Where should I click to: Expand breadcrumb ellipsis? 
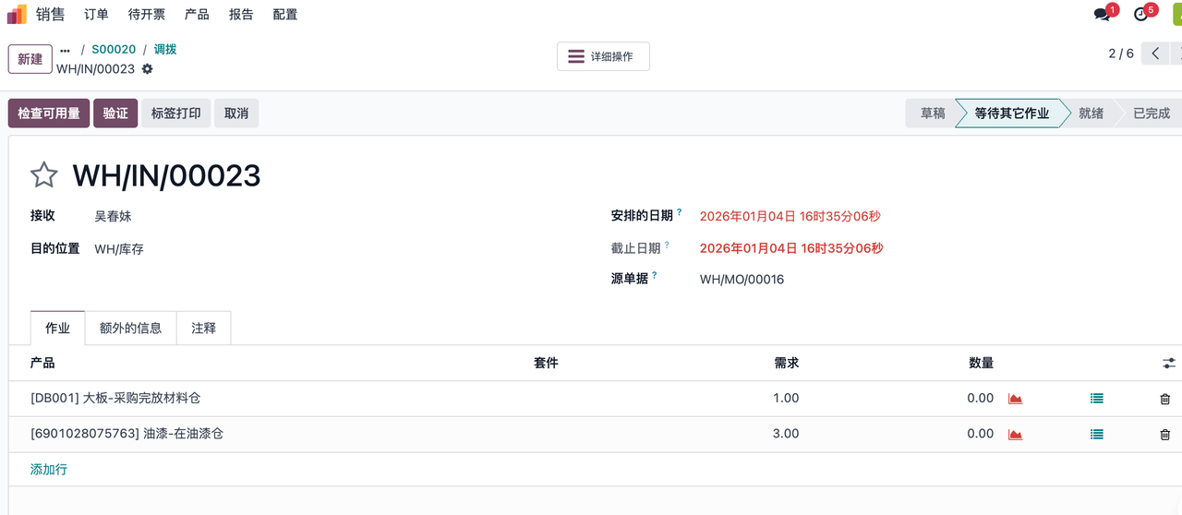pyautogui.click(x=65, y=50)
